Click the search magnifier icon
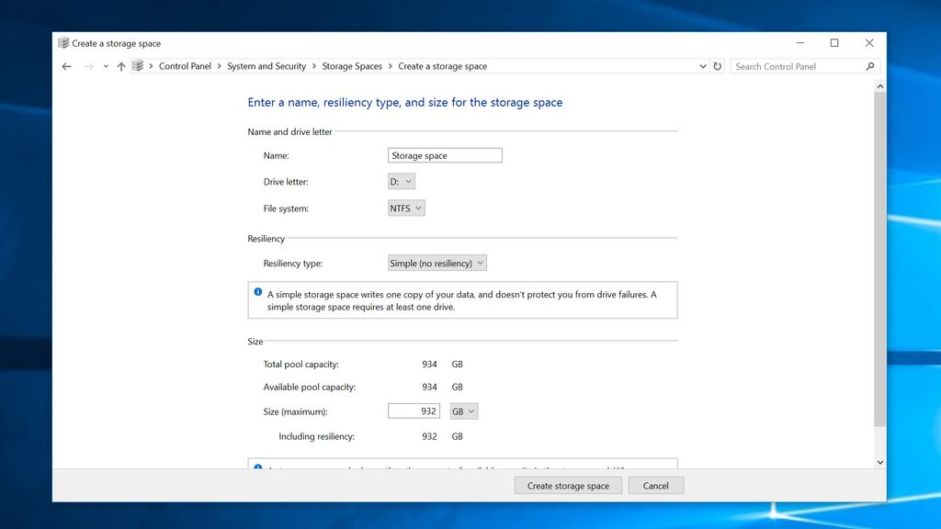Image resolution: width=941 pixels, height=529 pixels. pos(869,66)
